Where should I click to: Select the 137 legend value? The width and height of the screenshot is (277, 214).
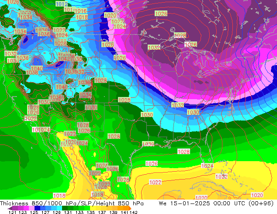[x=102, y=212]
